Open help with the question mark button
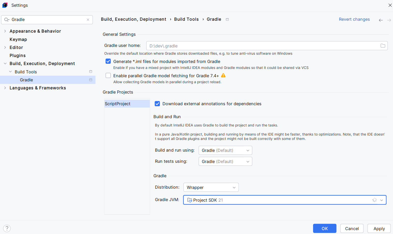This screenshot has width=393, height=234. (x=7, y=228)
